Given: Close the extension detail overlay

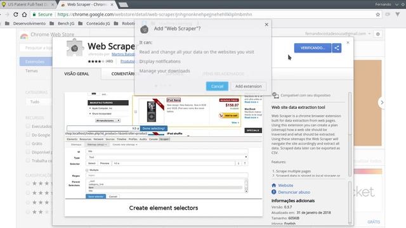Looking at the screenshot, I should point(348,42).
